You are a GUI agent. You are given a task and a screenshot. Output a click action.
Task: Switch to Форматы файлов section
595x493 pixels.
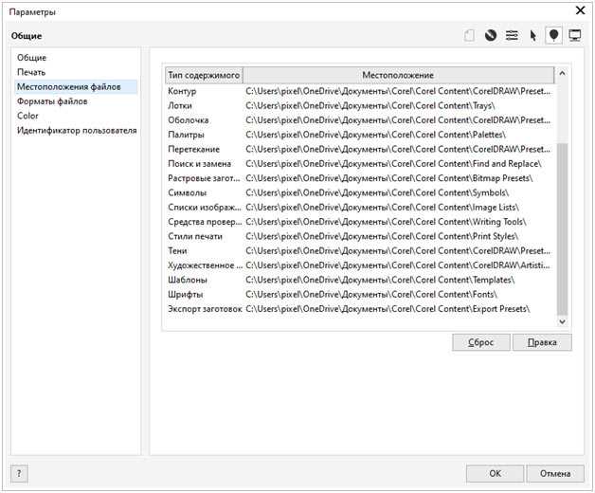point(52,101)
